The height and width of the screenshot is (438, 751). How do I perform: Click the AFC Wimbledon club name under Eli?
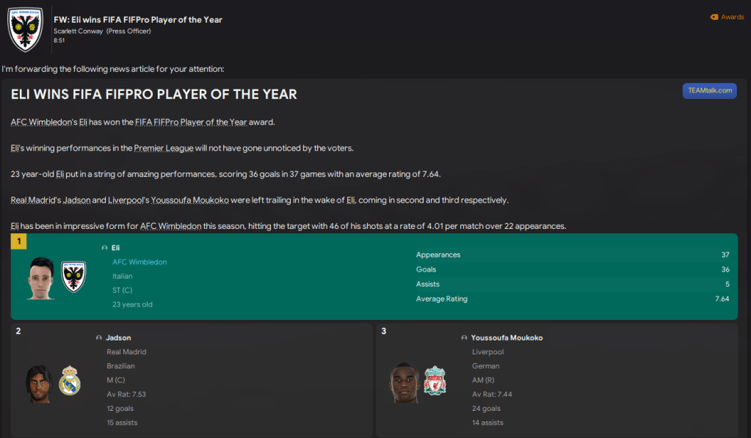point(139,262)
